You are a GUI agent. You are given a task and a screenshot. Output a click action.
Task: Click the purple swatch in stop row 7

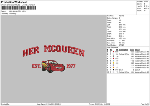(x=113, y=65)
